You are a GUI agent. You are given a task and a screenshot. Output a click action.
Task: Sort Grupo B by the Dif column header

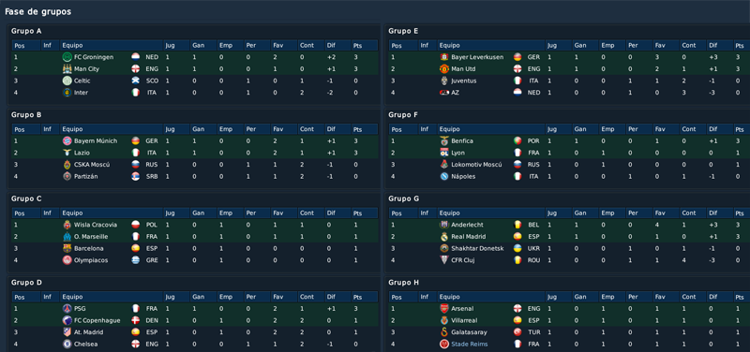pyautogui.click(x=337, y=129)
